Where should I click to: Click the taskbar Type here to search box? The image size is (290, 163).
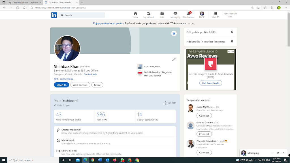33,160
